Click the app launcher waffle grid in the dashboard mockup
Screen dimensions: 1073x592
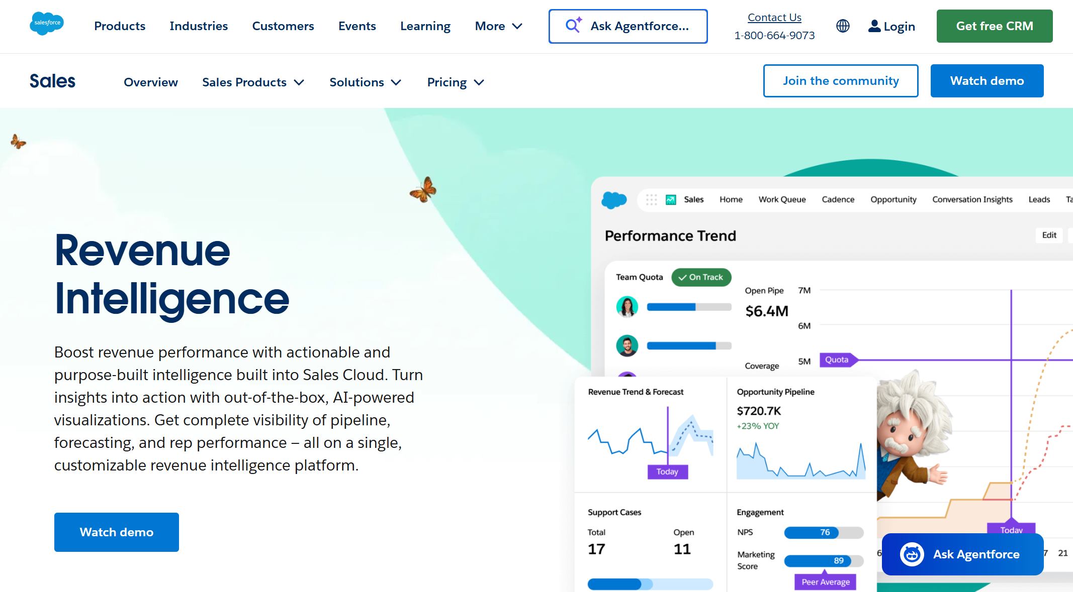tap(651, 199)
